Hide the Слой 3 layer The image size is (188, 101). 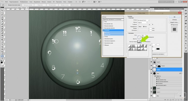[x=151, y=62]
